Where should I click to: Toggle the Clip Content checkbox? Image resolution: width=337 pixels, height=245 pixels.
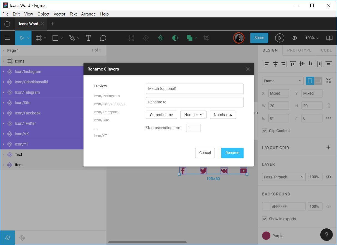coord(264,131)
